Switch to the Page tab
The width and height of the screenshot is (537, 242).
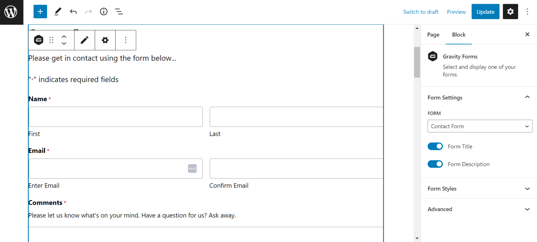tap(433, 35)
